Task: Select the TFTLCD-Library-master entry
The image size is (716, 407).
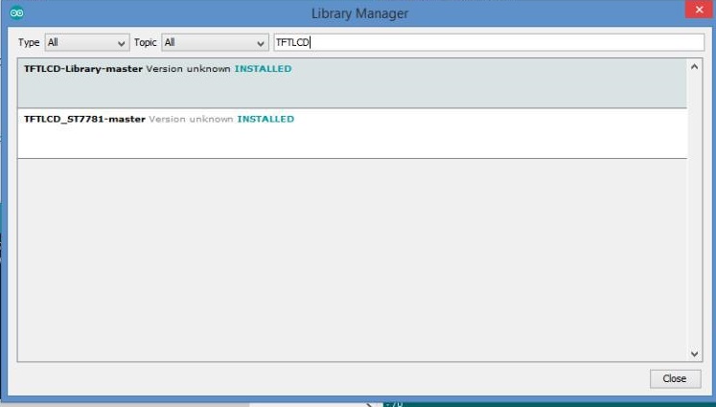Action: click(83, 69)
